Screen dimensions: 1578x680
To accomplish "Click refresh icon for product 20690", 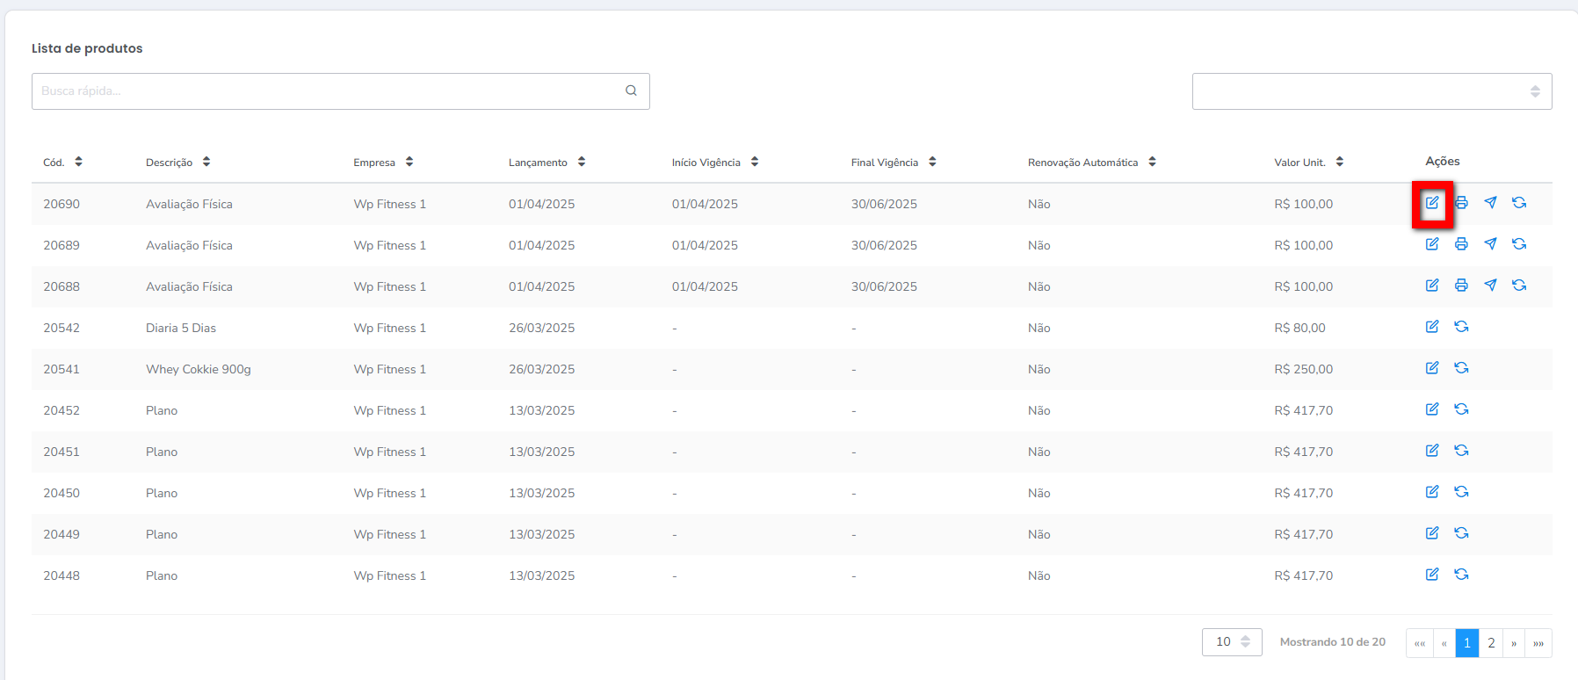I will click(x=1519, y=203).
